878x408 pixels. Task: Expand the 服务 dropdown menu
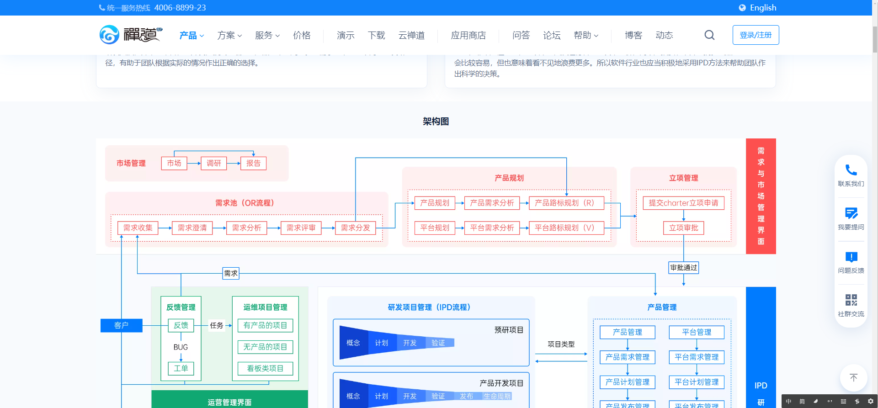(x=267, y=35)
